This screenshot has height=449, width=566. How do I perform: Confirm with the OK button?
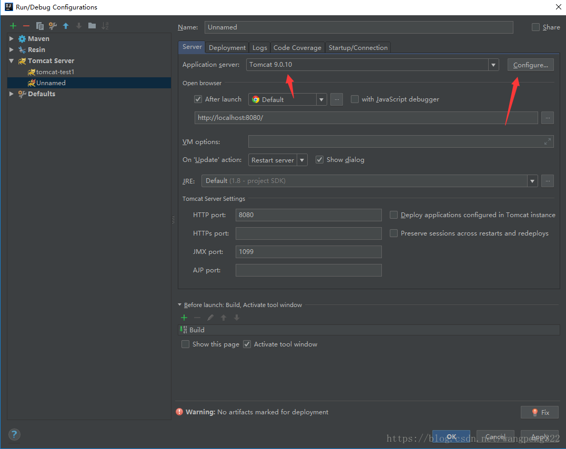[451, 436]
